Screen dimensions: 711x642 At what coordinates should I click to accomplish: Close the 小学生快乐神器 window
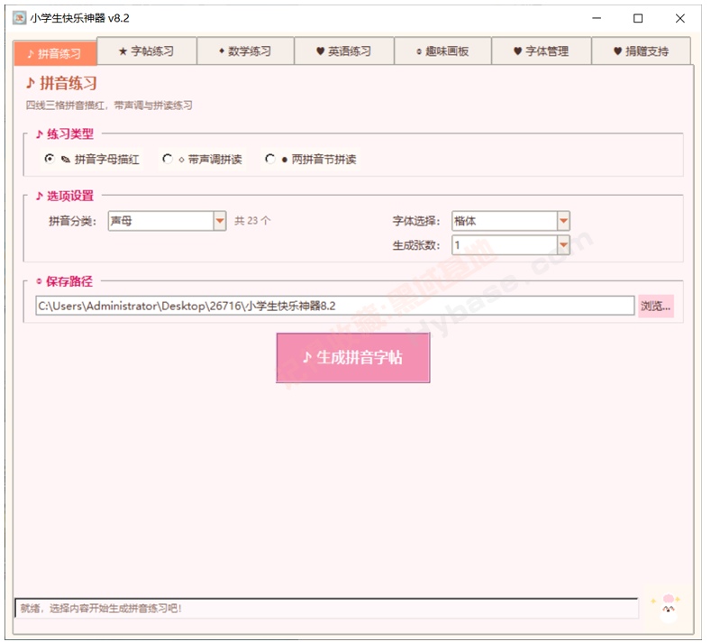679,18
